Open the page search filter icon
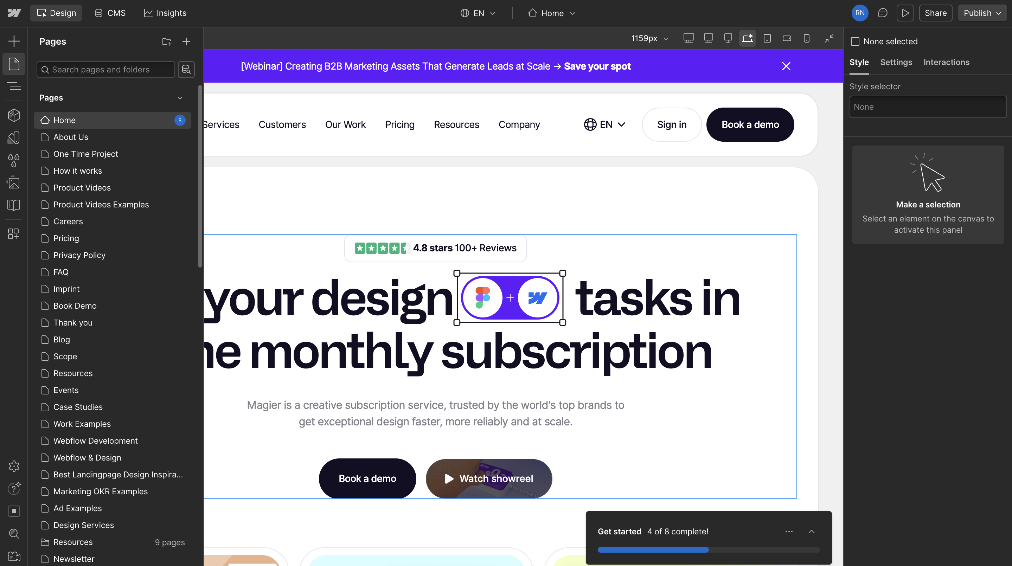The width and height of the screenshot is (1012, 566). tap(186, 70)
